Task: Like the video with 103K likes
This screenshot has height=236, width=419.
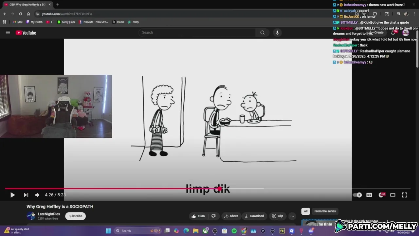Action: pos(198,216)
